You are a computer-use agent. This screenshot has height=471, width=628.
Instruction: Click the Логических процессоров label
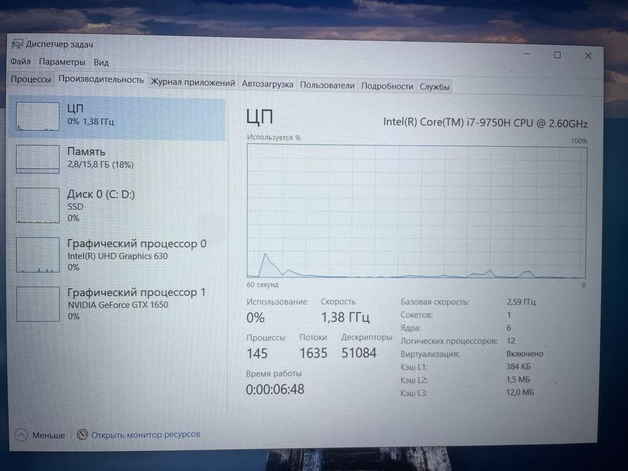point(449,341)
